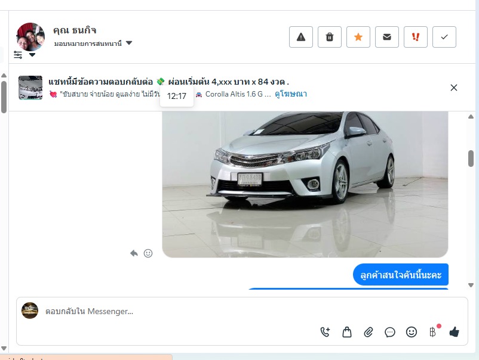This screenshot has width=479, height=360.
Task: Open customer profile picture of คุณ ธนกิจ
Action: point(30,36)
